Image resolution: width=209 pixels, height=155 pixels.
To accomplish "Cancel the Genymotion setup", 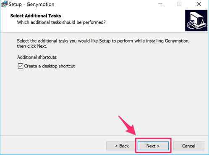I will point(189,146).
